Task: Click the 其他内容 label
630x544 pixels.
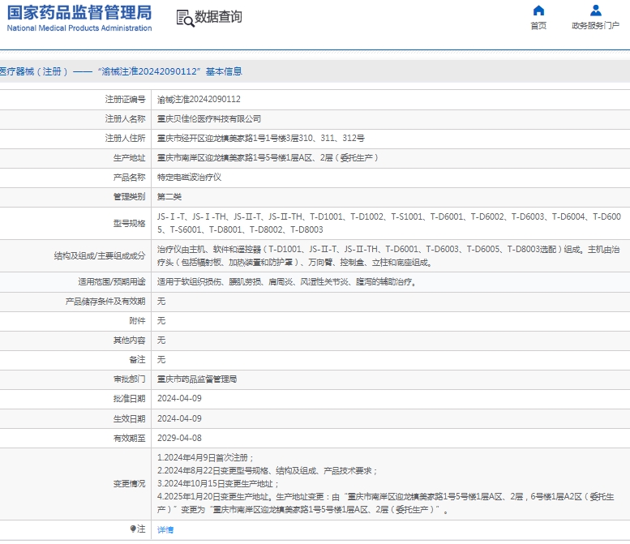Action: point(129,341)
